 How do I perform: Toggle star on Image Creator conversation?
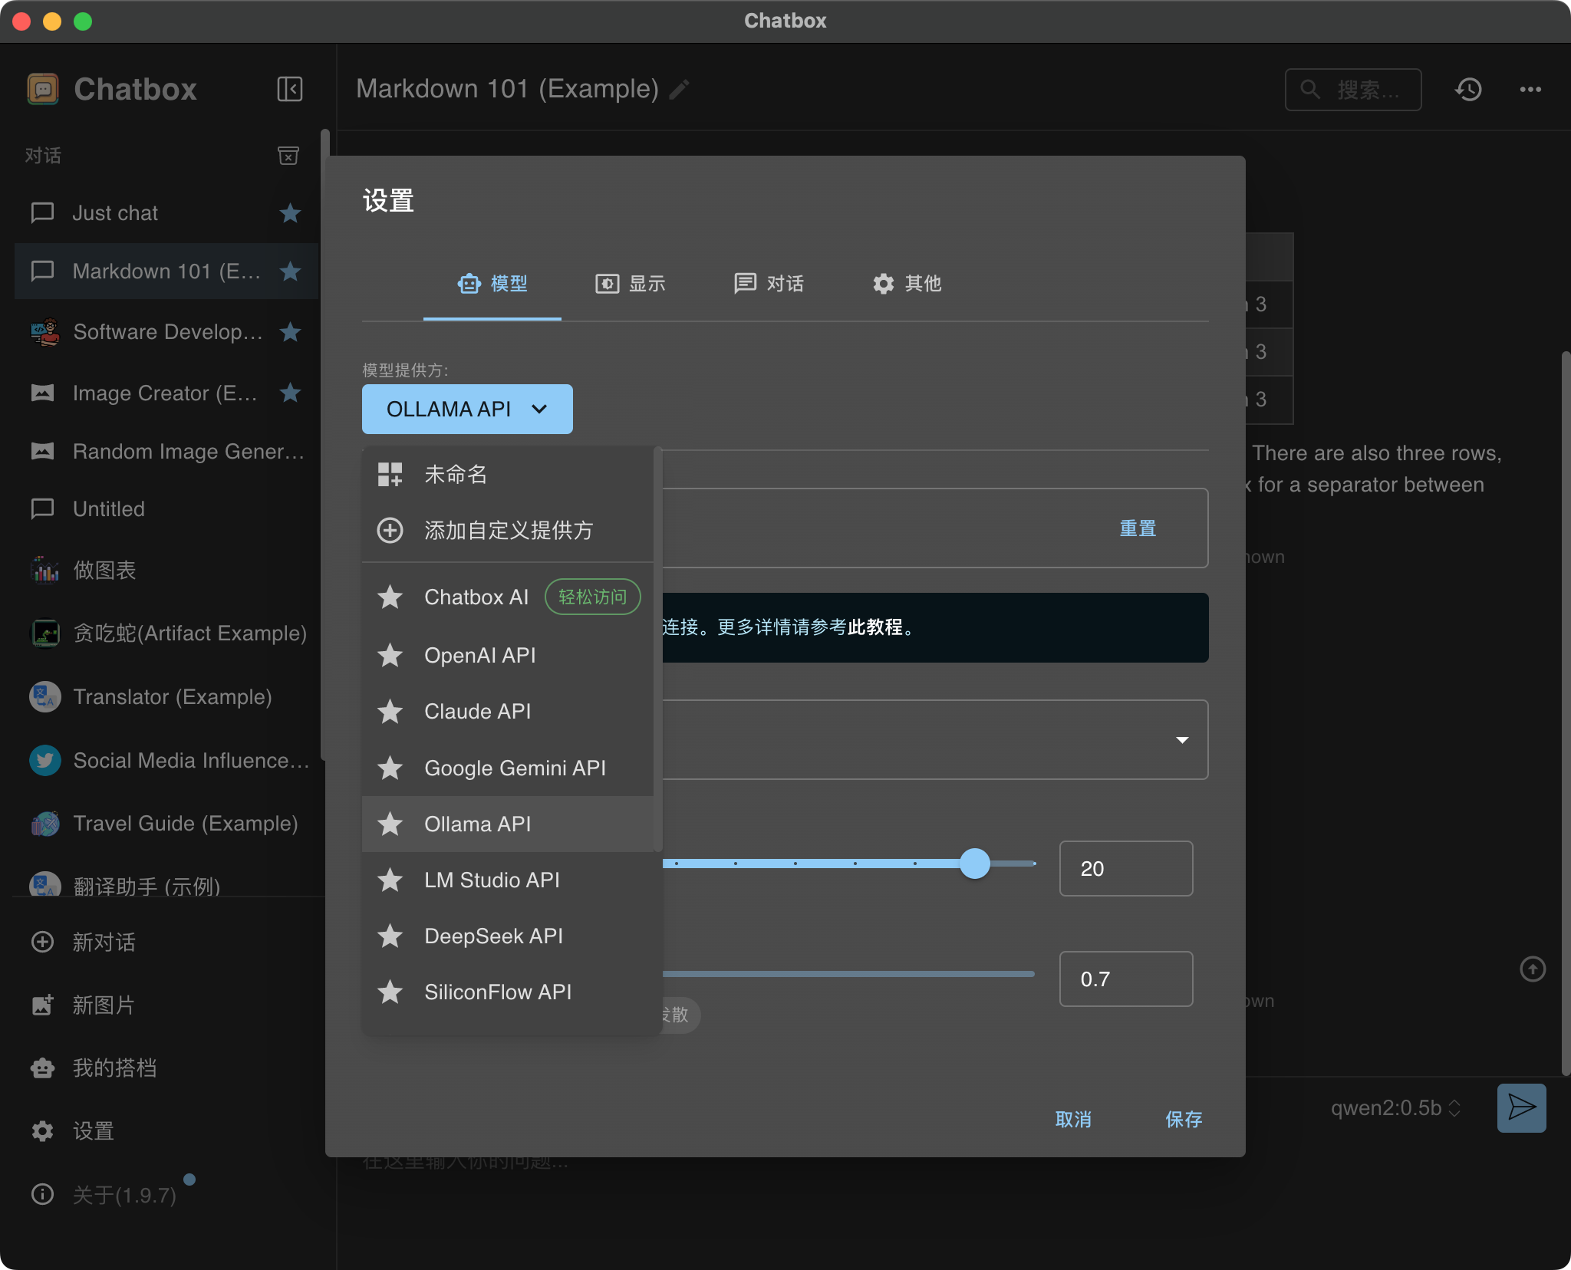point(290,393)
